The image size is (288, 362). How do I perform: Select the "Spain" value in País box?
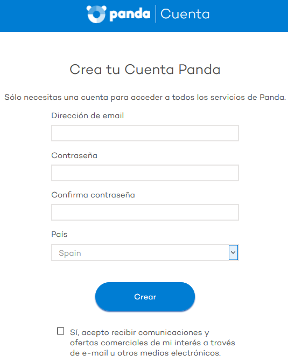pos(70,253)
